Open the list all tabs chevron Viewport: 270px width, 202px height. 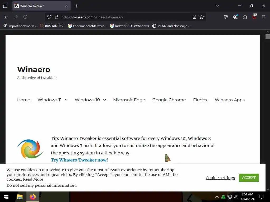[x=218, y=6]
